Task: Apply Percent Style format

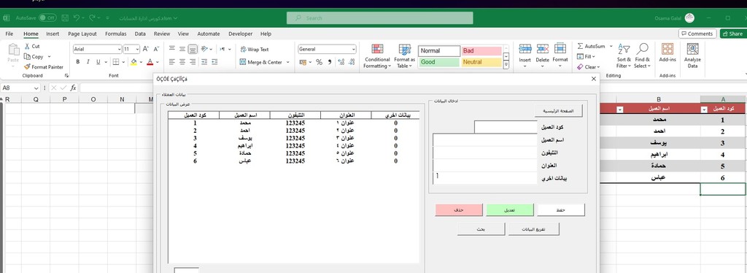Action: point(320,62)
